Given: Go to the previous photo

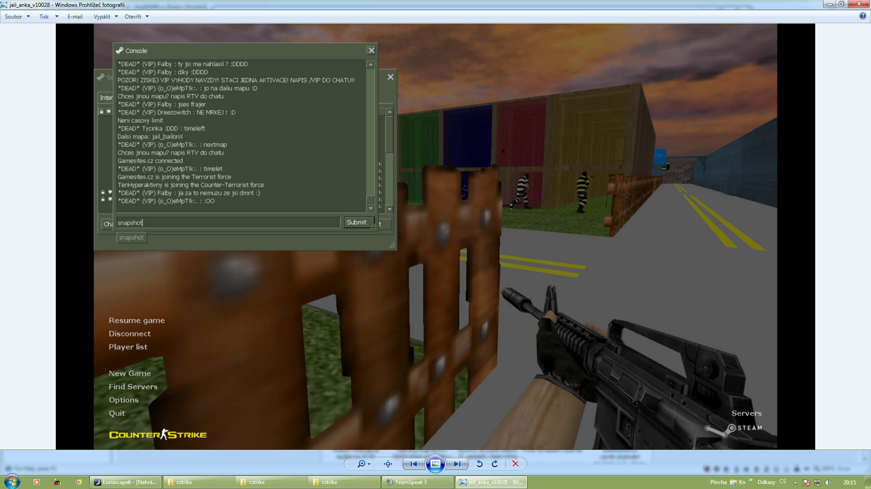Looking at the screenshot, I should pyautogui.click(x=413, y=464).
